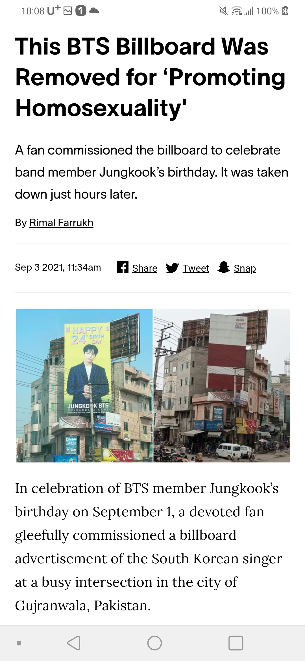Screen dimensions: 305x661
Task: Tap the article headline about BTS billboard
Action: tap(150, 77)
